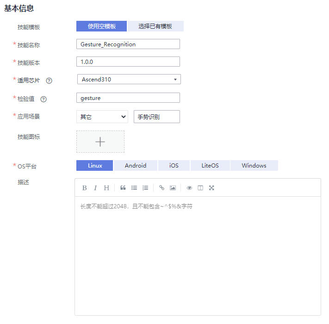This screenshot has height=324, width=329.
Task: Click the skill version field 1.0.0
Action: [x=128, y=62]
